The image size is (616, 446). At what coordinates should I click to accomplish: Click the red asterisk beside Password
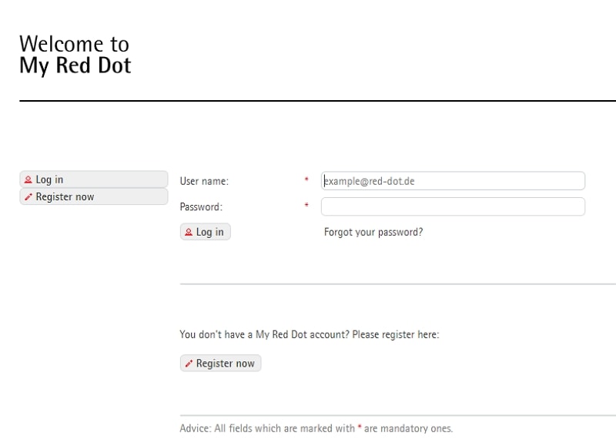[x=306, y=206]
